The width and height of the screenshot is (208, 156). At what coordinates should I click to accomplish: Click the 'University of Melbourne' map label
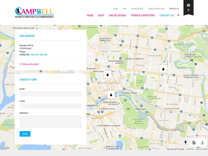[x=105, y=40]
